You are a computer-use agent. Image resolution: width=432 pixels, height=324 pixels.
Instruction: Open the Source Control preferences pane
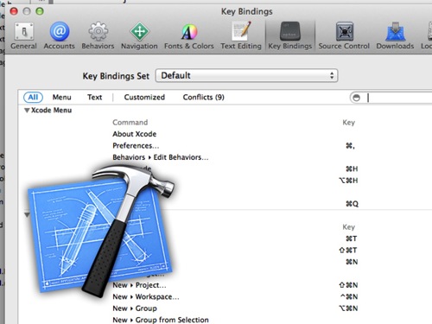coord(344,35)
